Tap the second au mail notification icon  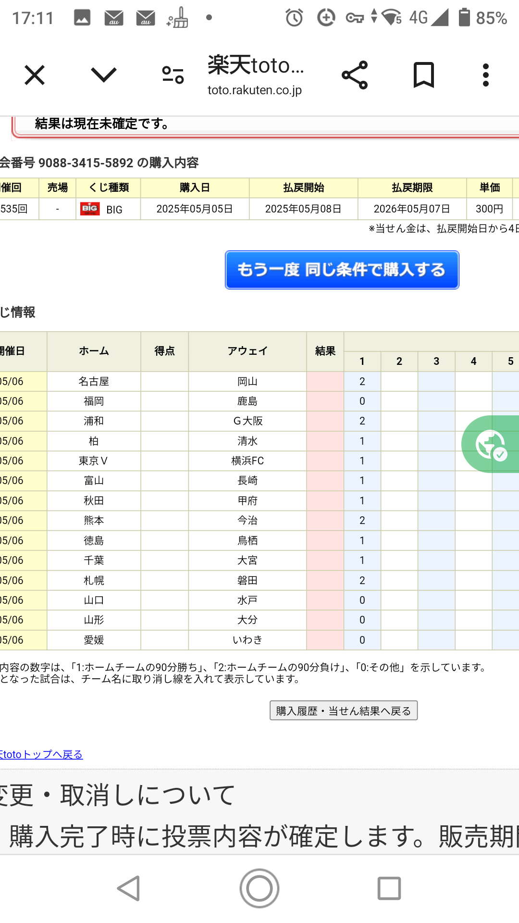tap(146, 18)
